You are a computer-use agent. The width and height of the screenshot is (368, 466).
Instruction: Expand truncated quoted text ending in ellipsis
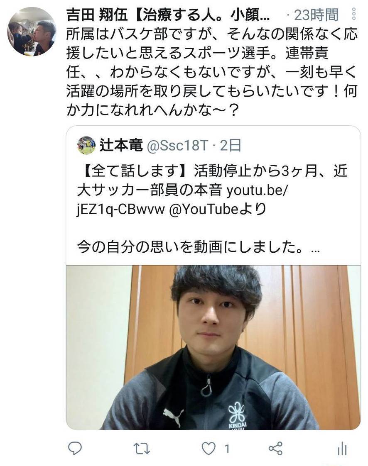(x=315, y=248)
